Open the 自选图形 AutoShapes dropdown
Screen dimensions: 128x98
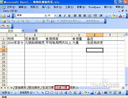(x=27, y=93)
